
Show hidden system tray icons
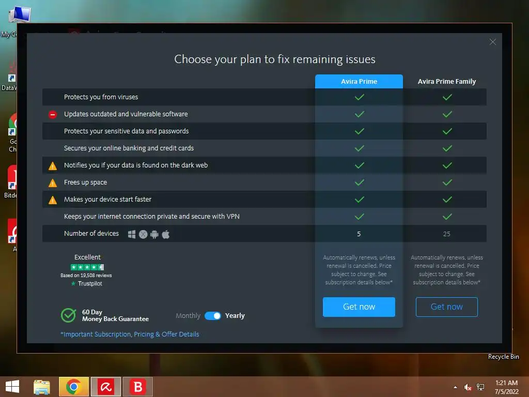pyautogui.click(x=456, y=387)
